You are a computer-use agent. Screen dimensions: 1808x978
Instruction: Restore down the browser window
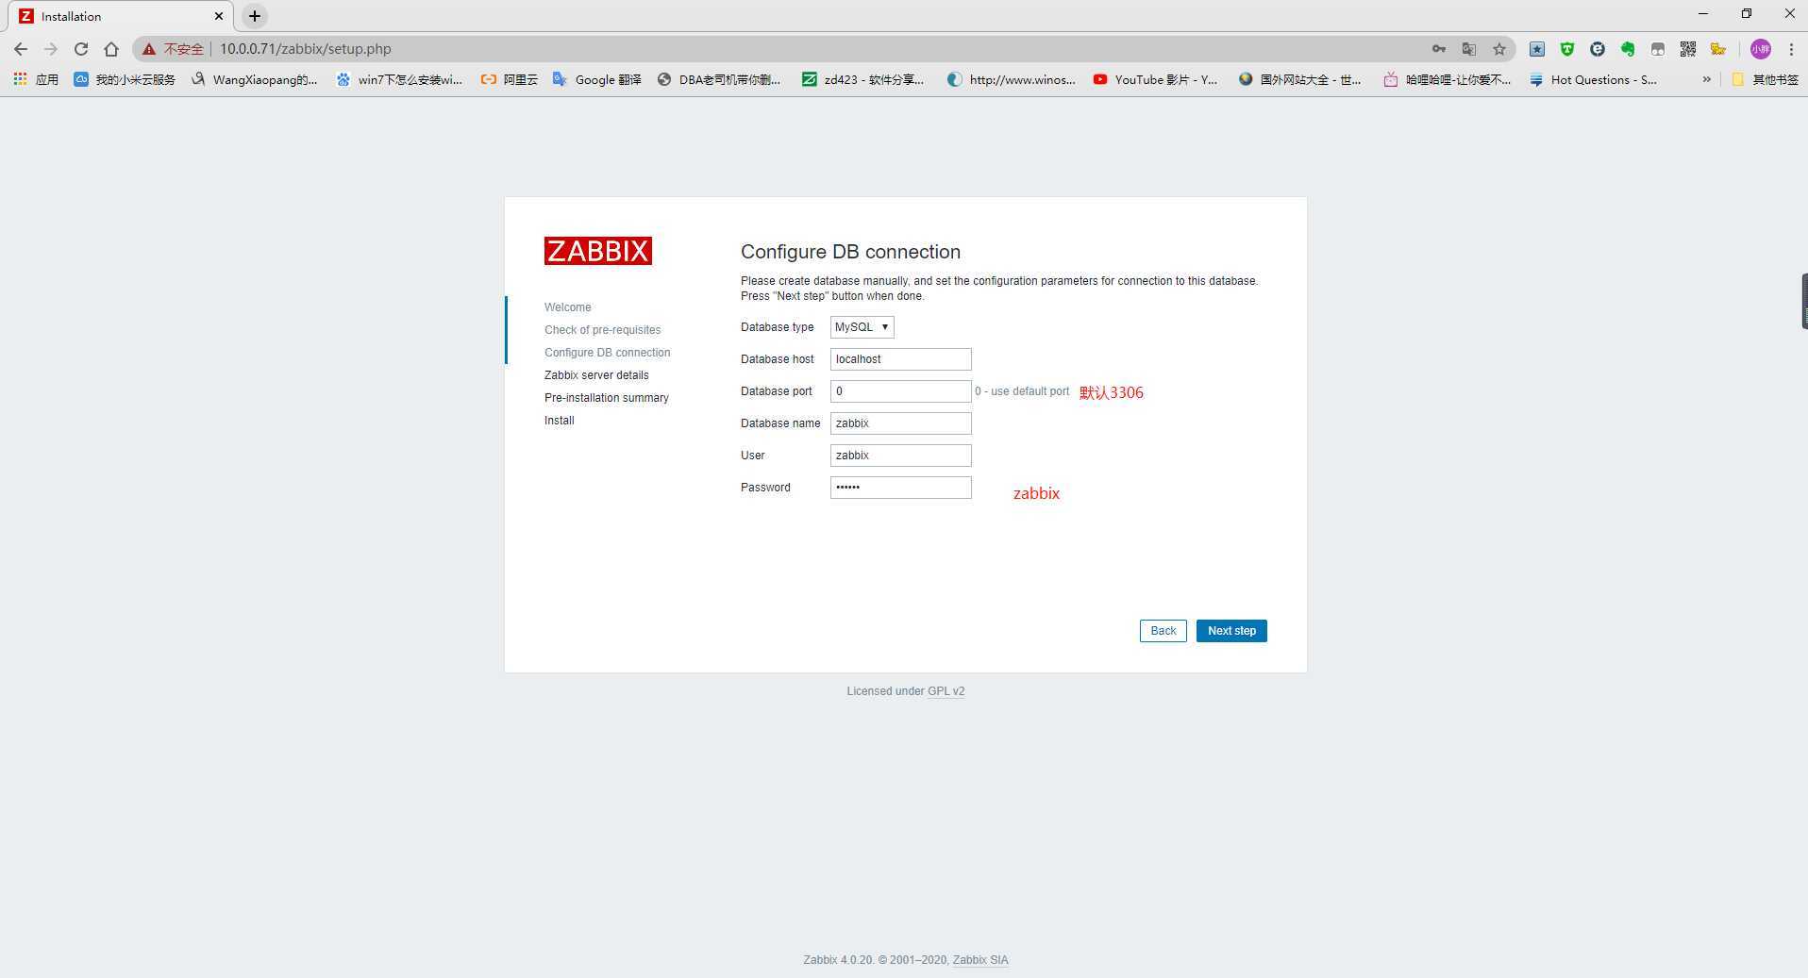[x=1747, y=14]
